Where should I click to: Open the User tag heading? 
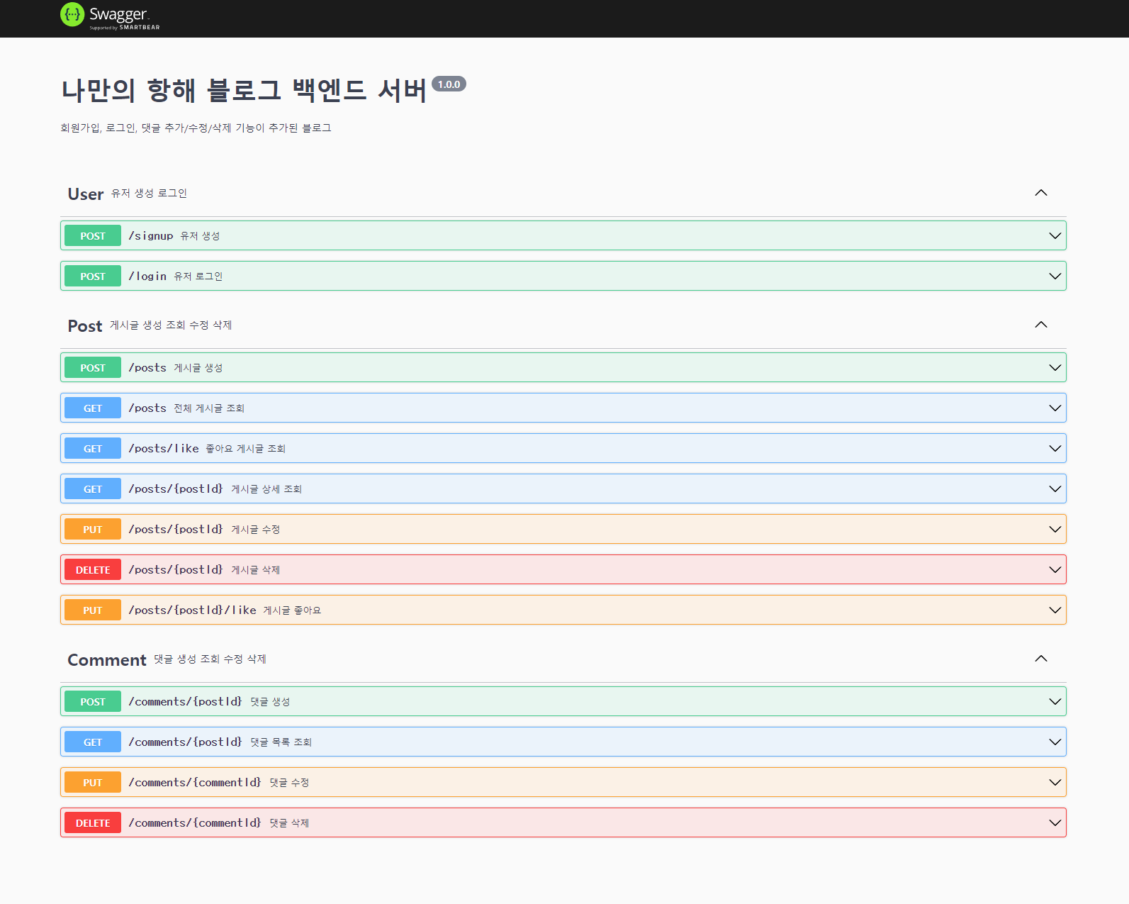pos(86,194)
